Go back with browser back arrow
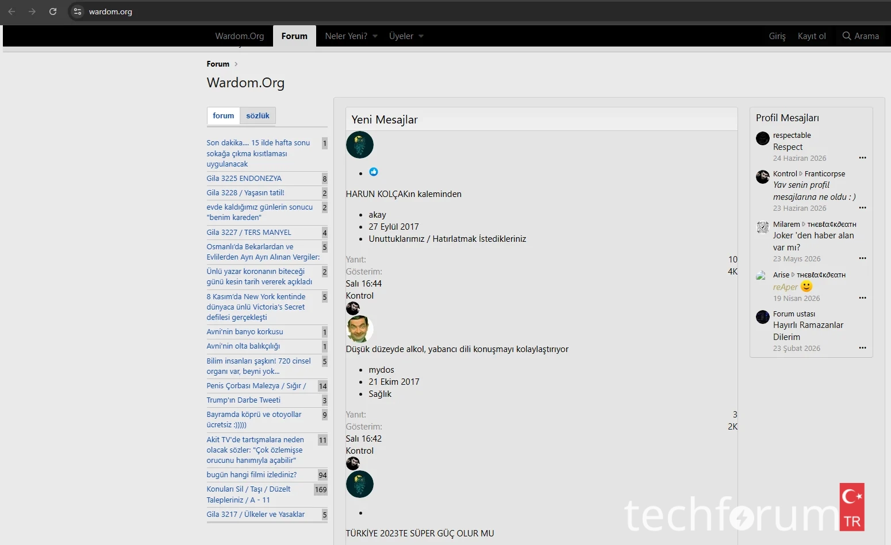 pos(11,11)
